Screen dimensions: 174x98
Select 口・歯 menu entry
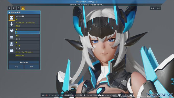tap(27, 46)
